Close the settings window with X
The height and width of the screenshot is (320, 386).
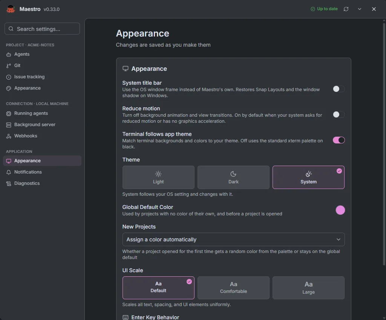point(374,9)
